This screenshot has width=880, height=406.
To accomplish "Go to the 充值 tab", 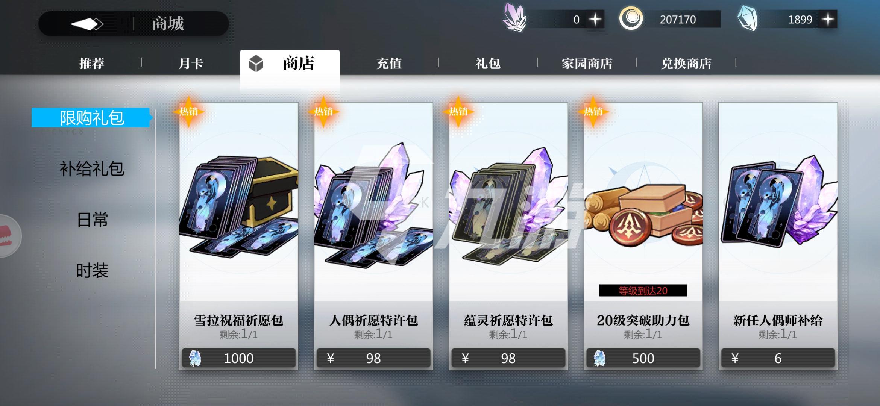I will tap(389, 63).
